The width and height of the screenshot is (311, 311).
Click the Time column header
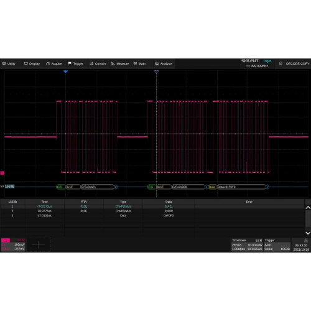coord(45,202)
